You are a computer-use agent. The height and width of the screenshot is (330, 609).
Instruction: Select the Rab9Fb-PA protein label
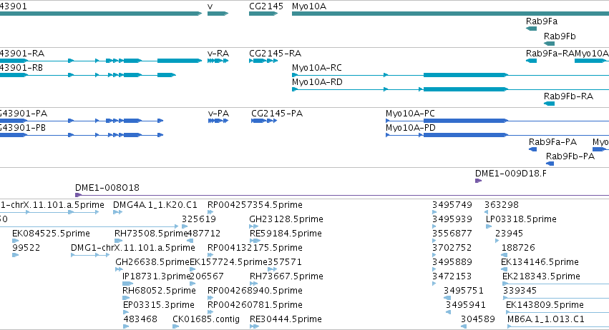tap(570, 156)
